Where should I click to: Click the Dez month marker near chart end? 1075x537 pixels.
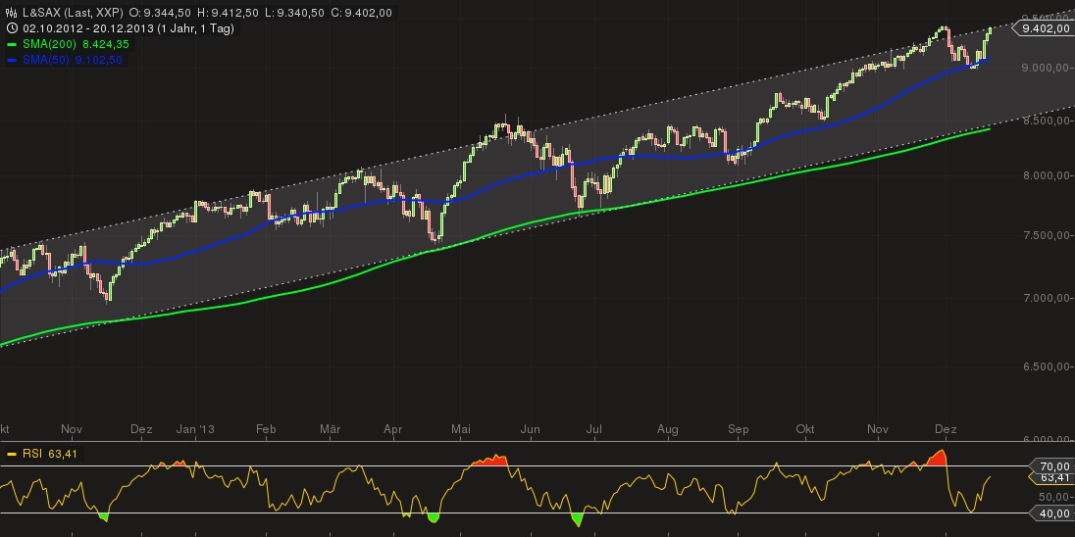pos(946,429)
